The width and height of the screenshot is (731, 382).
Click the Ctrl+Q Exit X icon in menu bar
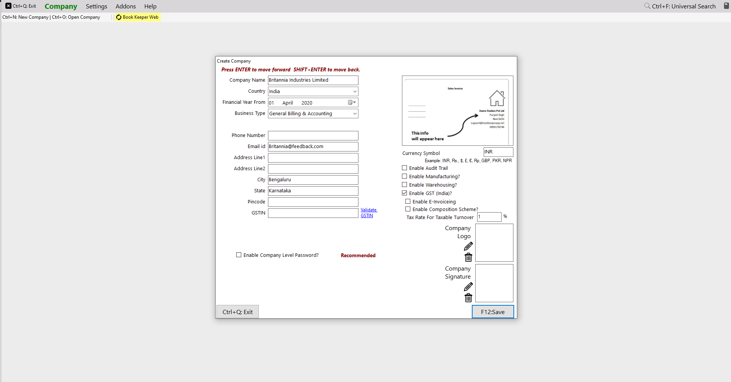click(8, 6)
